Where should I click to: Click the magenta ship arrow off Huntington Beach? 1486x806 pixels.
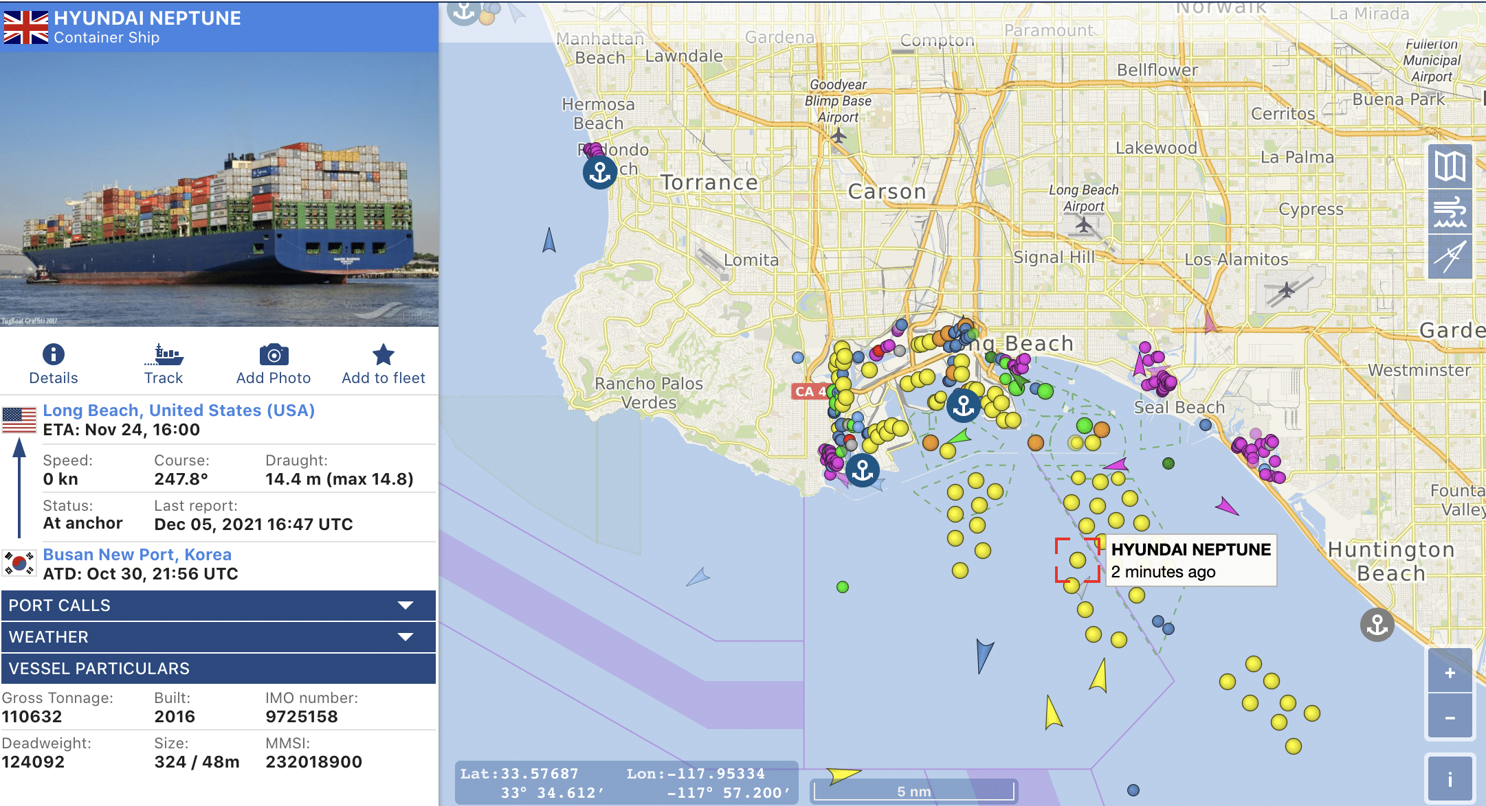tap(1226, 507)
